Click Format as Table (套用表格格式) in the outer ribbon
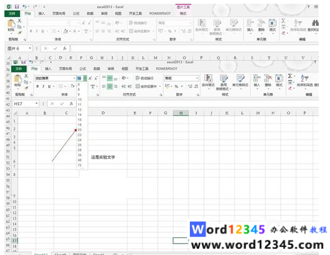Image resolution: width=330 pixels, height=255 pixels. point(217,27)
